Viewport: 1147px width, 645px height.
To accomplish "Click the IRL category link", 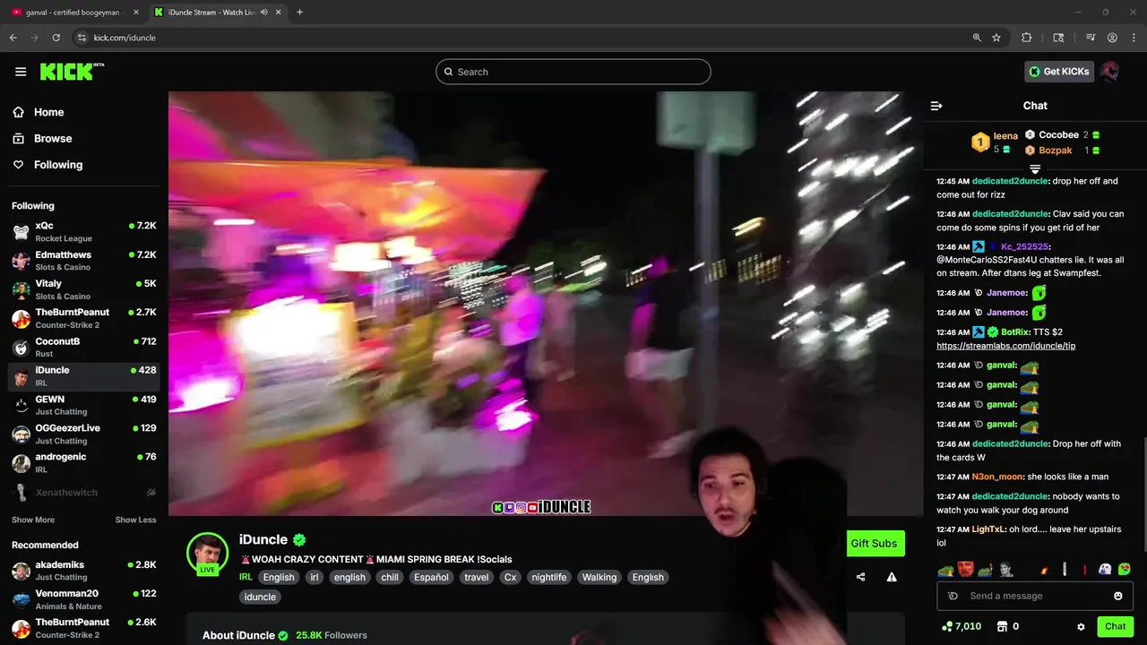I will (246, 577).
